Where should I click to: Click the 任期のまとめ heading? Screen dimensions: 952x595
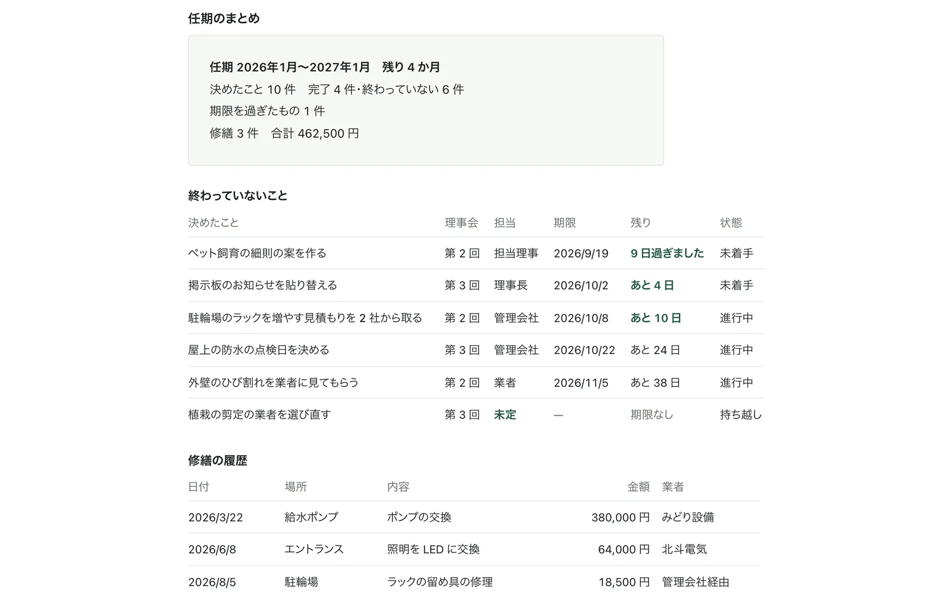click(224, 18)
